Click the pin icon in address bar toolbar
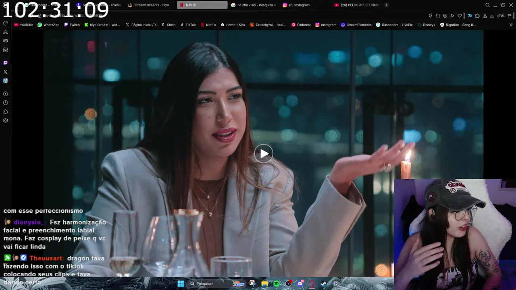This screenshot has height=290, width=516. click(x=431, y=16)
